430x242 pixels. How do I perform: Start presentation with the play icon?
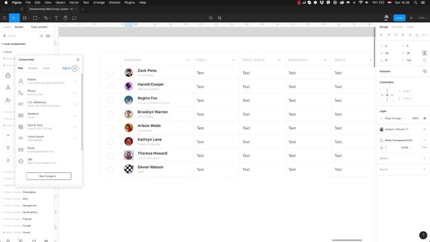pos(411,18)
